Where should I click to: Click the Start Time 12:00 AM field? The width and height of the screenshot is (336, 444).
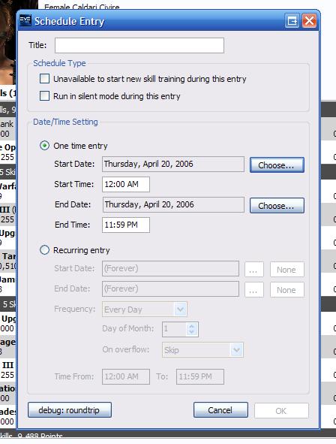[126, 184]
